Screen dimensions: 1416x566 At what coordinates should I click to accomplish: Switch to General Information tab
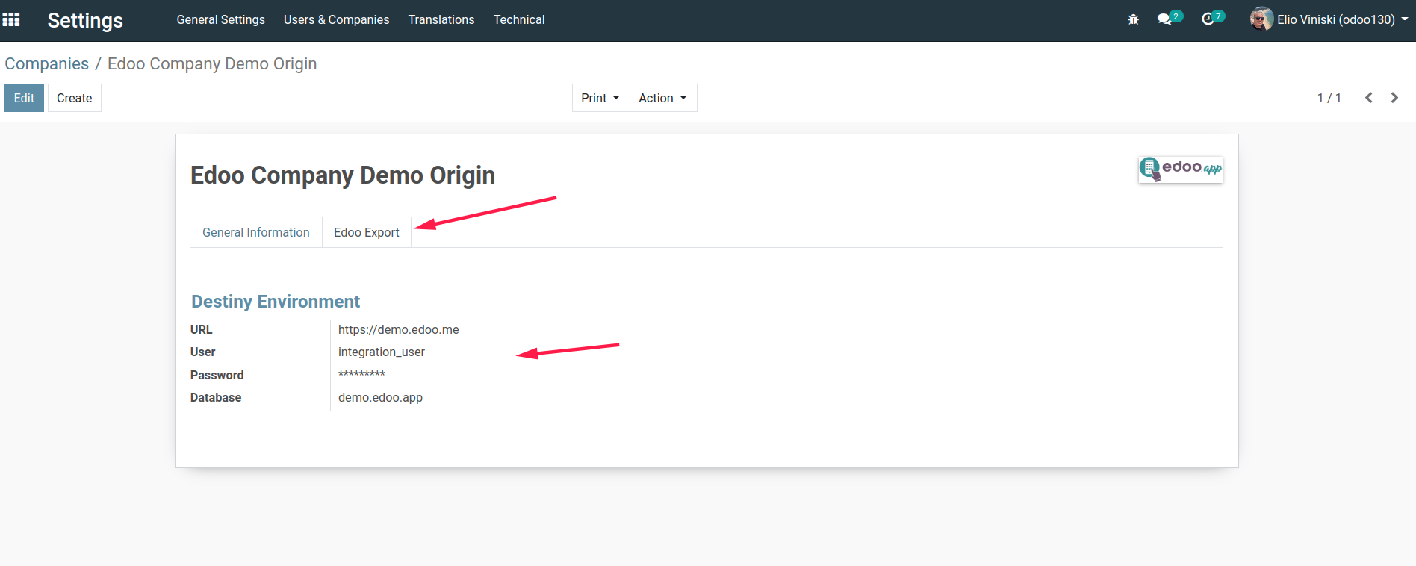click(x=256, y=232)
